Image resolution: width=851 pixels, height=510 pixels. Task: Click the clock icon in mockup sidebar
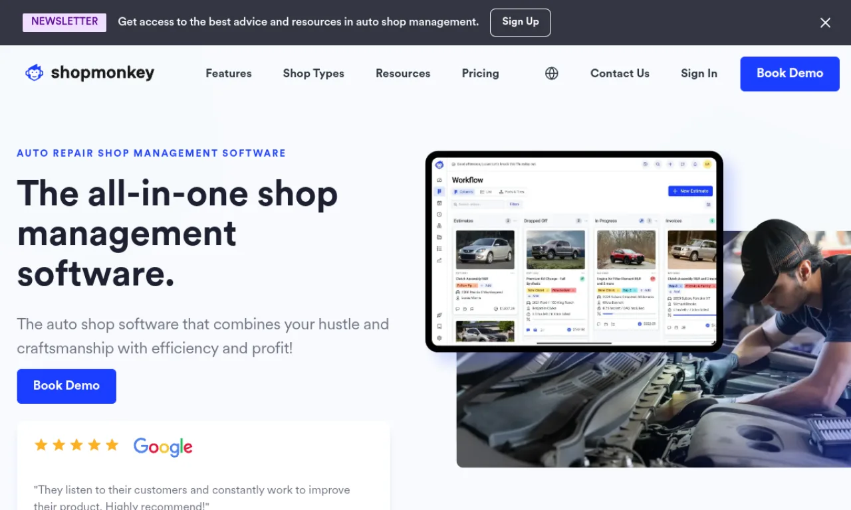click(439, 214)
